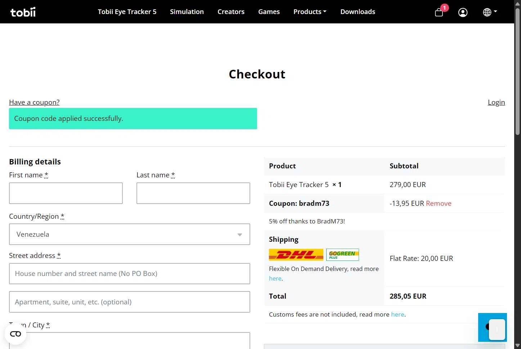Select the 285,05 EUR total value
Image resolution: width=521 pixels, height=349 pixels.
pyautogui.click(x=408, y=296)
